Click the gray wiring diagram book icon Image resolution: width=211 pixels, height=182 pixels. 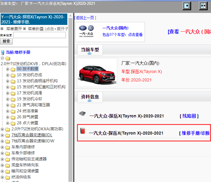tap(82, 114)
